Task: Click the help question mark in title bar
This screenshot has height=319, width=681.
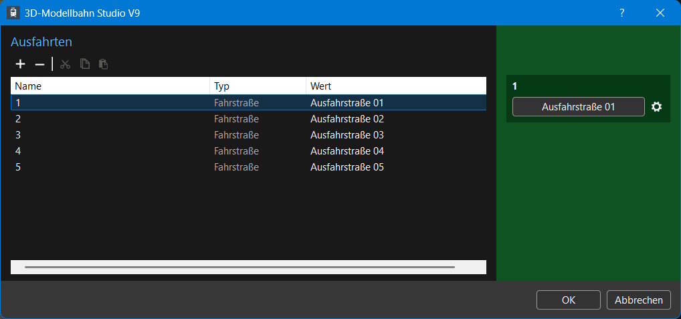Action: click(x=621, y=13)
